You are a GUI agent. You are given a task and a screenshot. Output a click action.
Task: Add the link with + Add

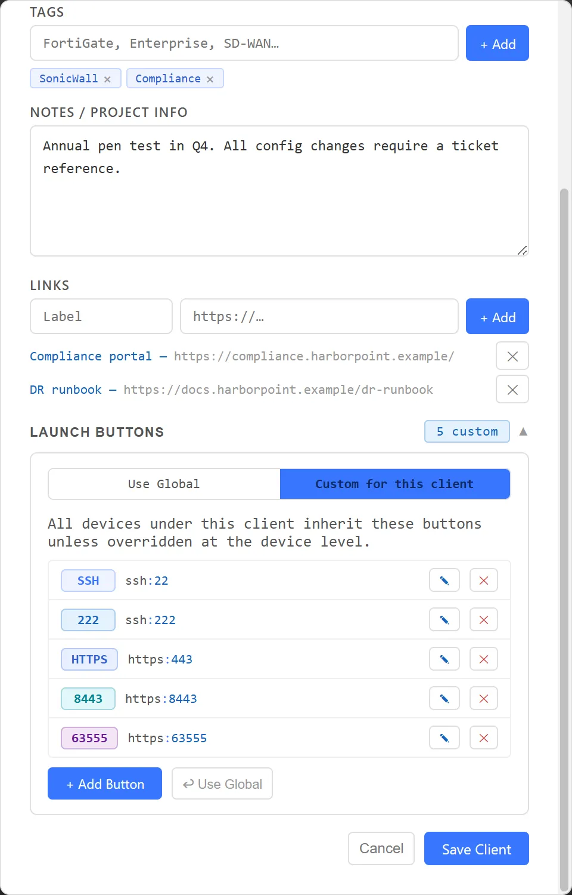(x=498, y=317)
